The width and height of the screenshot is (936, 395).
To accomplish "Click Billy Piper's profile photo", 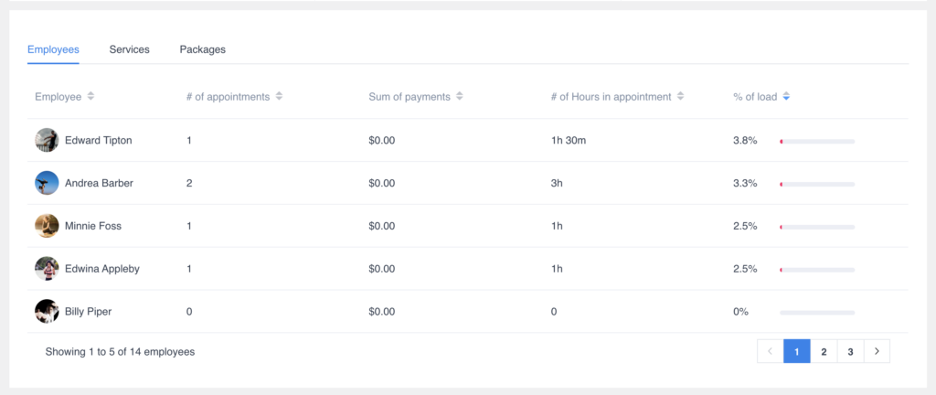I will [47, 312].
